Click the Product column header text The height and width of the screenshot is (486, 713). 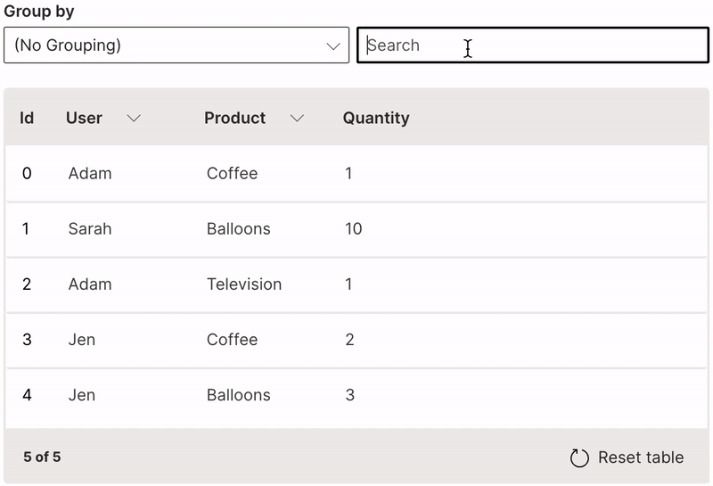point(234,119)
